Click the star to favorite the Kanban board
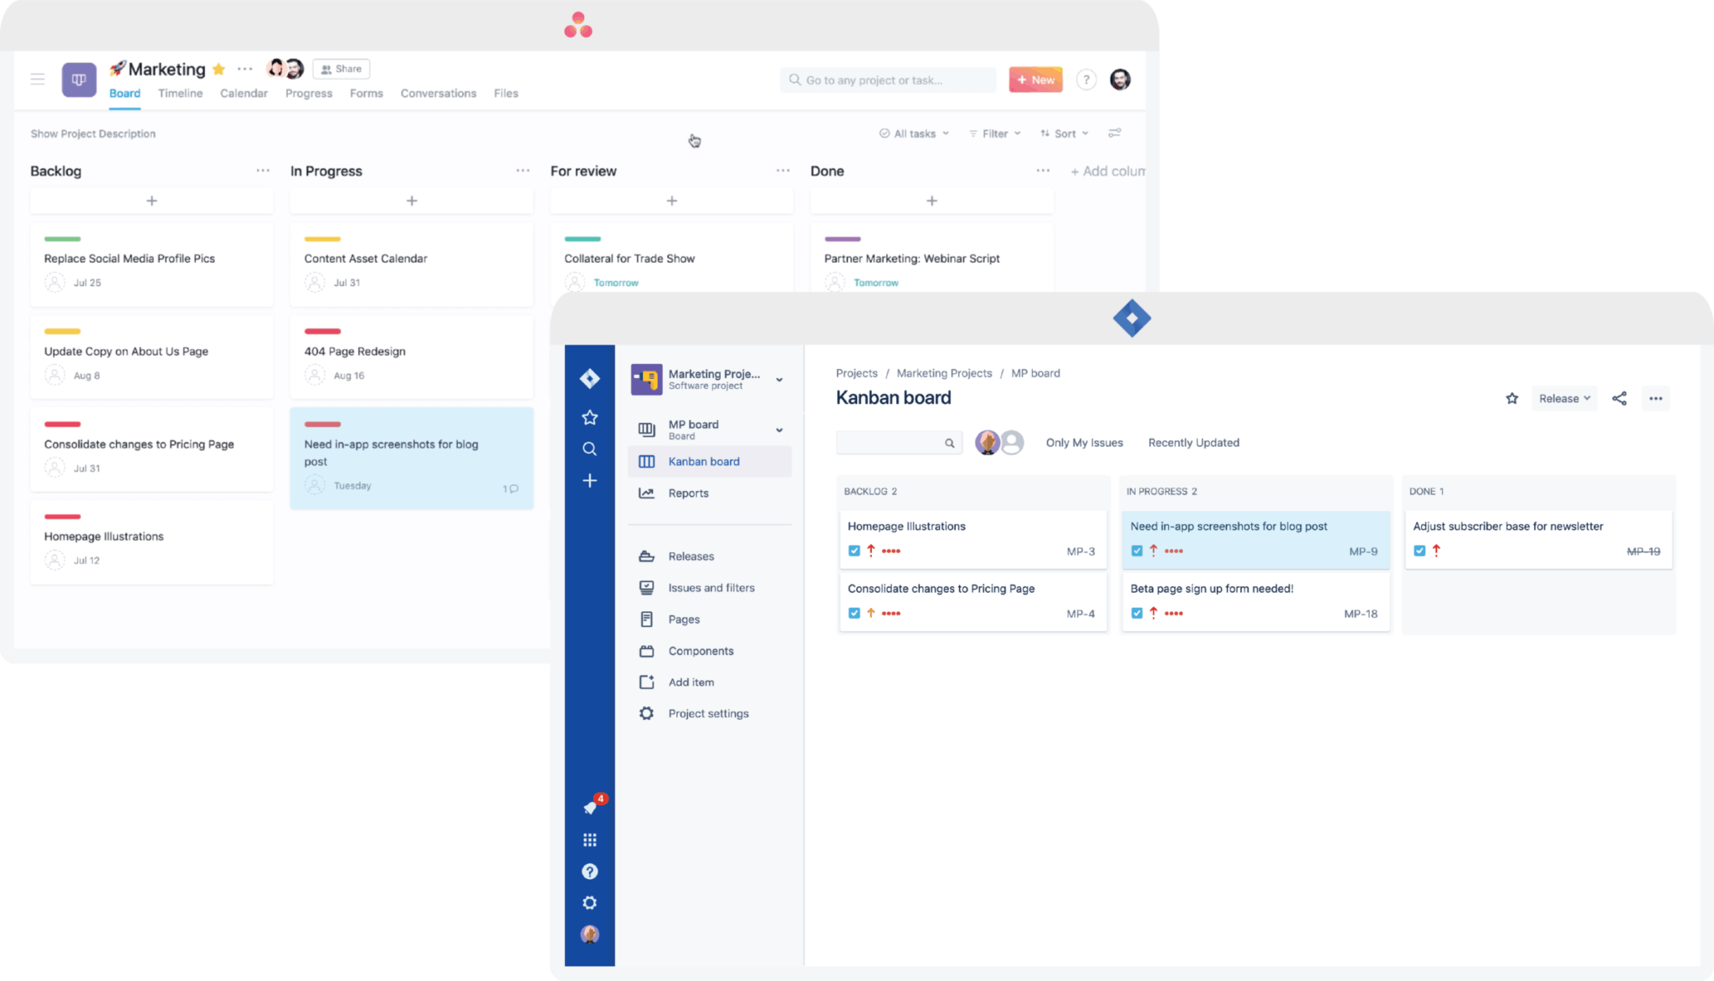The height and width of the screenshot is (981, 1714). tap(1511, 398)
